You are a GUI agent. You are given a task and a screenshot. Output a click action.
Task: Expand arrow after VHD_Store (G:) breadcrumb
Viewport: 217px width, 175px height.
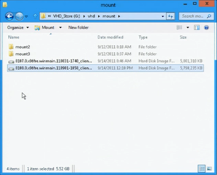click(x=84, y=16)
